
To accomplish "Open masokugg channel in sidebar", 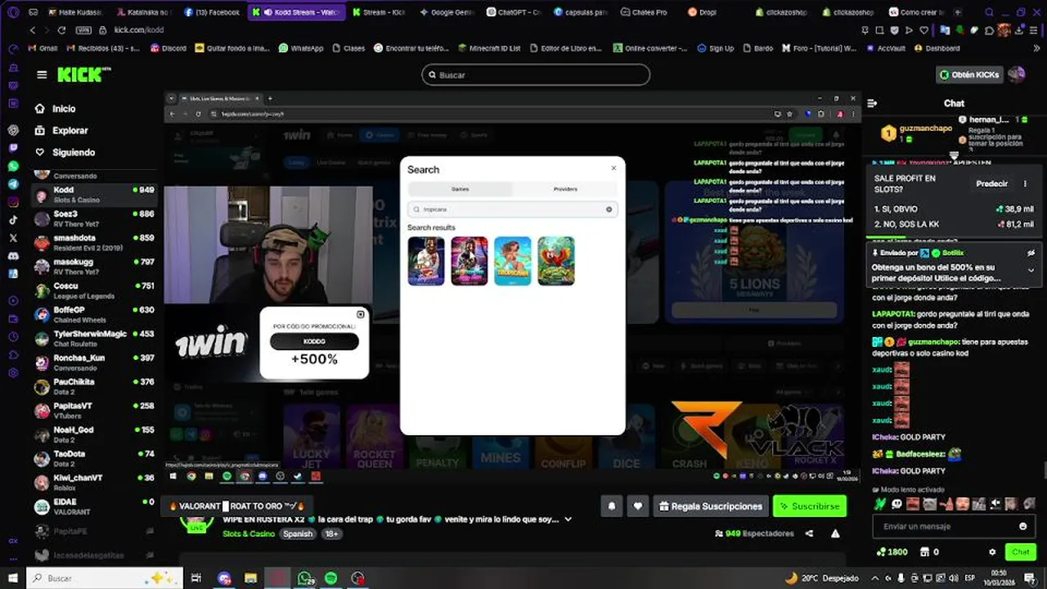I will click(94, 266).
